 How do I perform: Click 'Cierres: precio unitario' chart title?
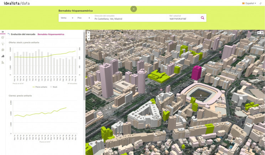pyautogui.click(x=20, y=96)
